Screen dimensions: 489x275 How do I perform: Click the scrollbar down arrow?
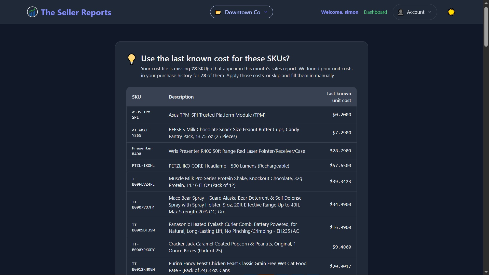(486, 272)
